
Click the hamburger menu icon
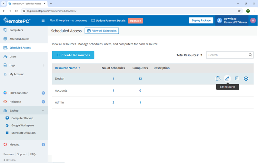pyautogui.click(x=43, y=21)
